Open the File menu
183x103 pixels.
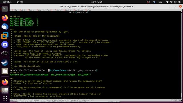pyautogui.click(x=15, y=10)
